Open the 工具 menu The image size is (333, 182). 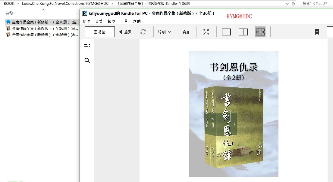(x=124, y=21)
